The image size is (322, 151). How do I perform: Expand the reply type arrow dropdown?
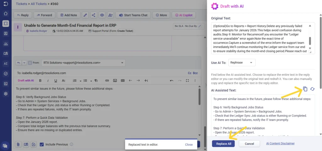click(24, 63)
